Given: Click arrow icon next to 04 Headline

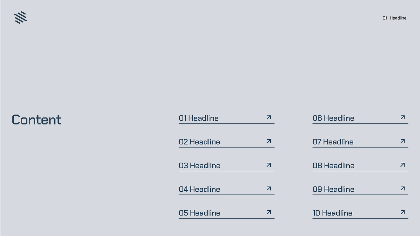Looking at the screenshot, I should click(x=269, y=189).
